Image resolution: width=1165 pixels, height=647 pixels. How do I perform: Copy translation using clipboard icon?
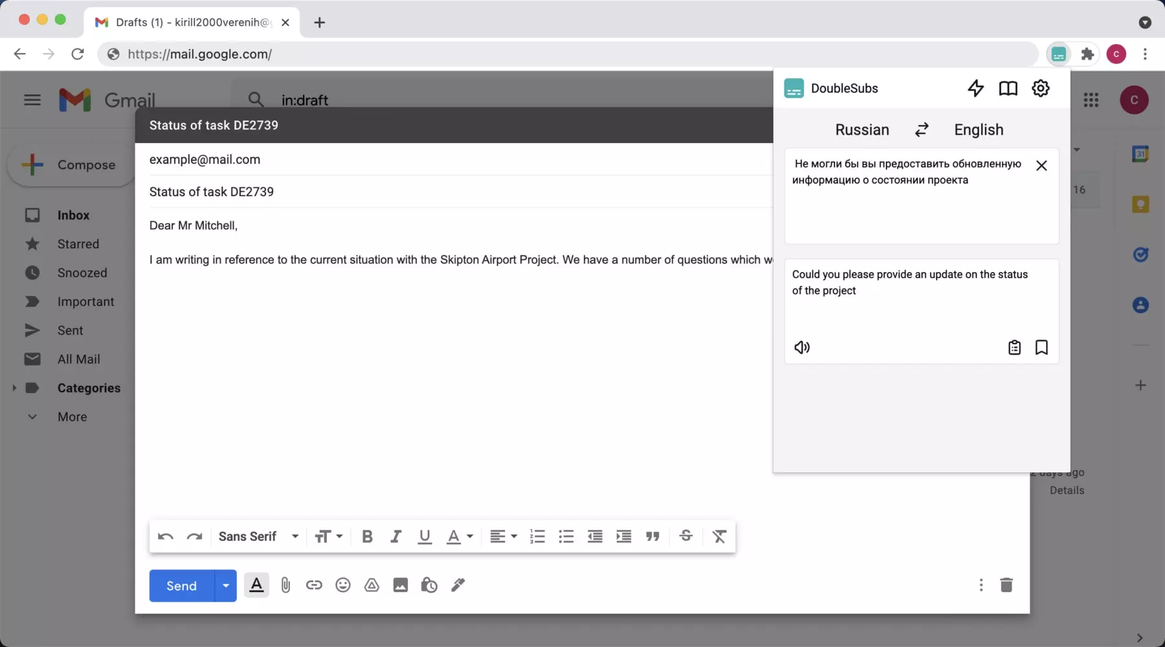[x=1014, y=347]
